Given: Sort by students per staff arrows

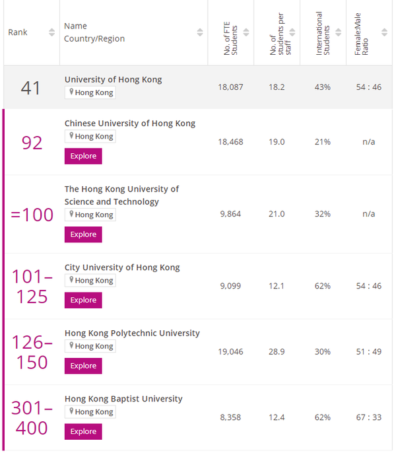Looking at the screenshot, I should (x=292, y=32).
